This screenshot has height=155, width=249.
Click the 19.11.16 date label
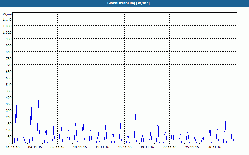coord(147,148)
